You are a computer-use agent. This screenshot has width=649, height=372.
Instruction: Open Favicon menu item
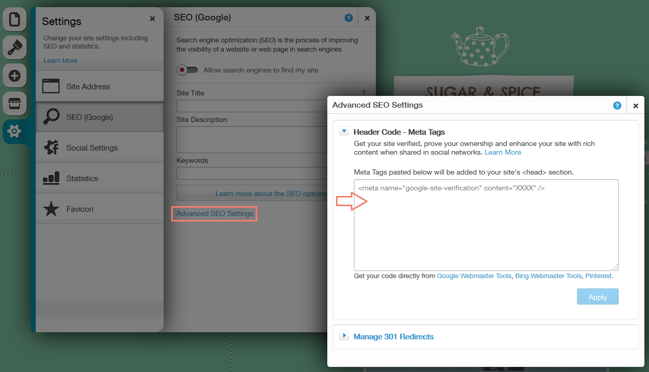[x=100, y=209]
